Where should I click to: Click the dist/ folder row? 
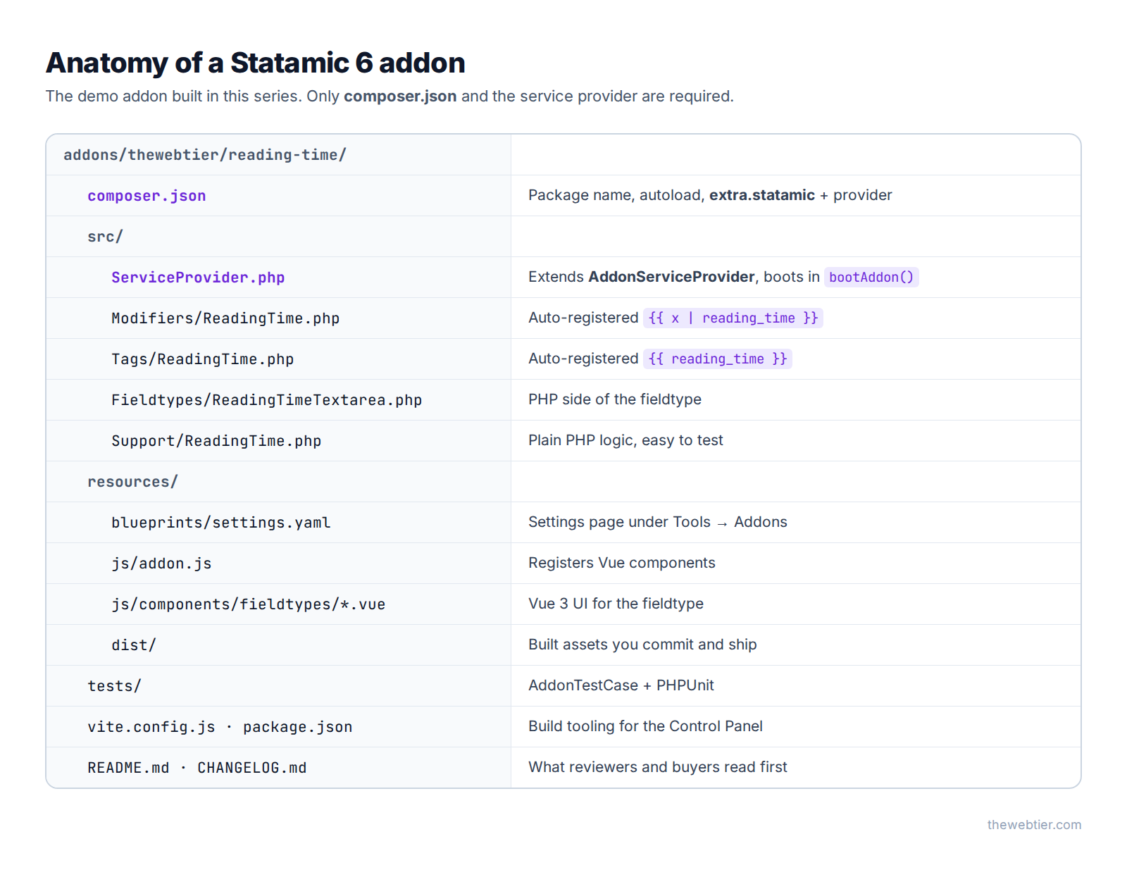(x=563, y=645)
